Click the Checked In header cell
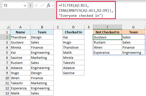146x96 pixels. point(73,32)
